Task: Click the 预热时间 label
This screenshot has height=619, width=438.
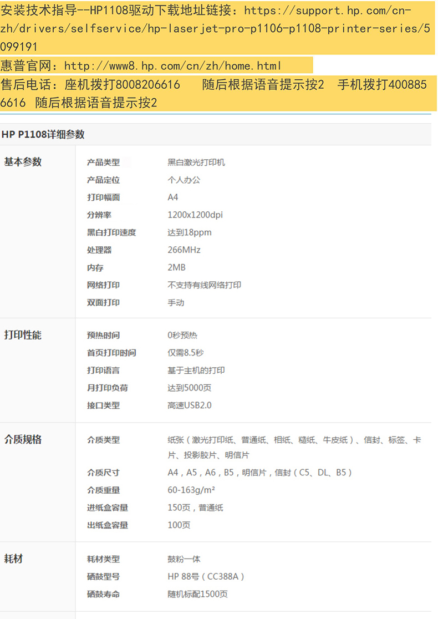Action: (x=103, y=335)
